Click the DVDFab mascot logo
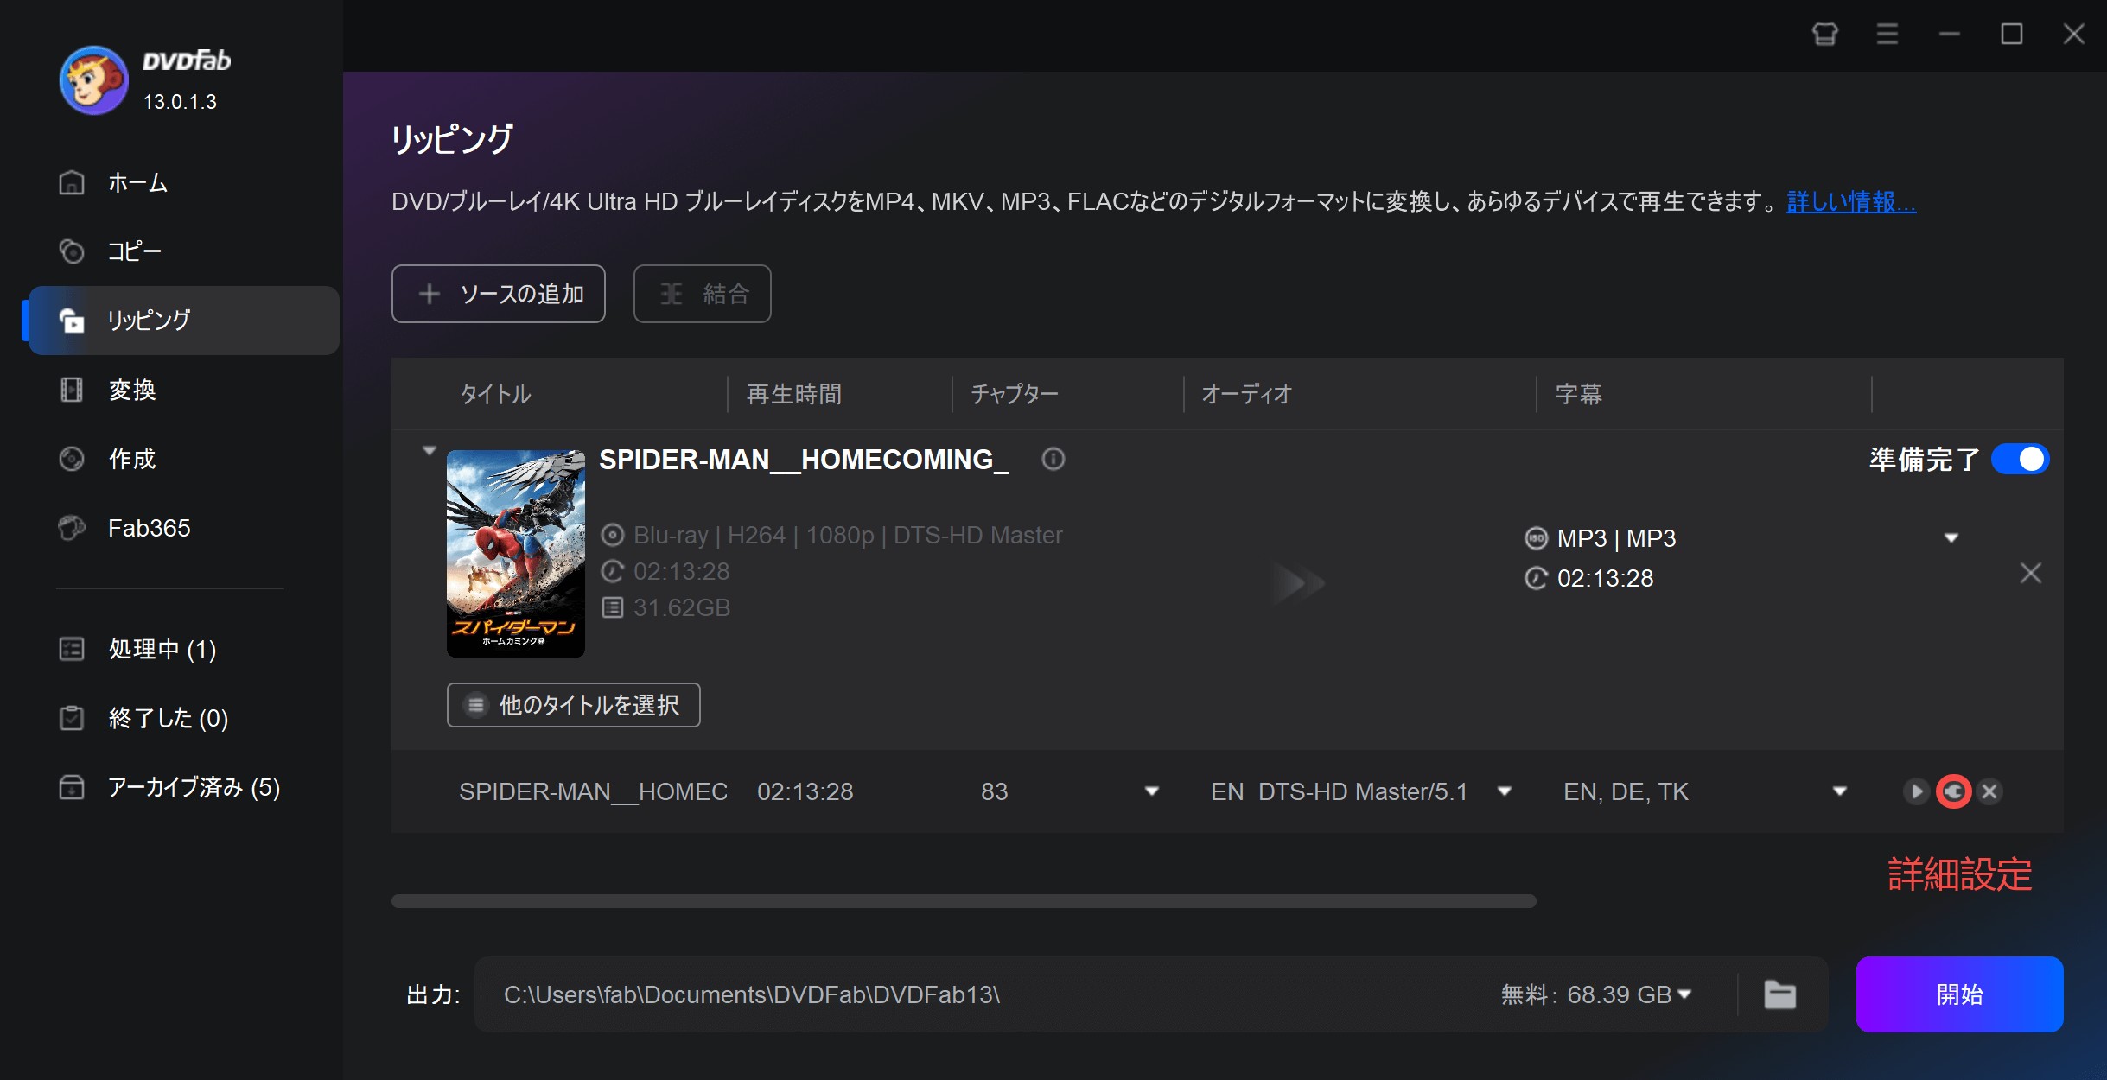 pyautogui.click(x=93, y=80)
